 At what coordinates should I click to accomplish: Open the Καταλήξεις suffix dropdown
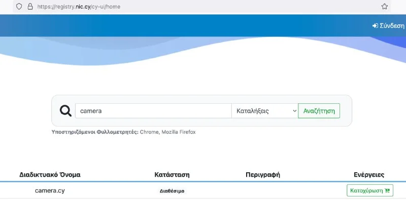264,111
